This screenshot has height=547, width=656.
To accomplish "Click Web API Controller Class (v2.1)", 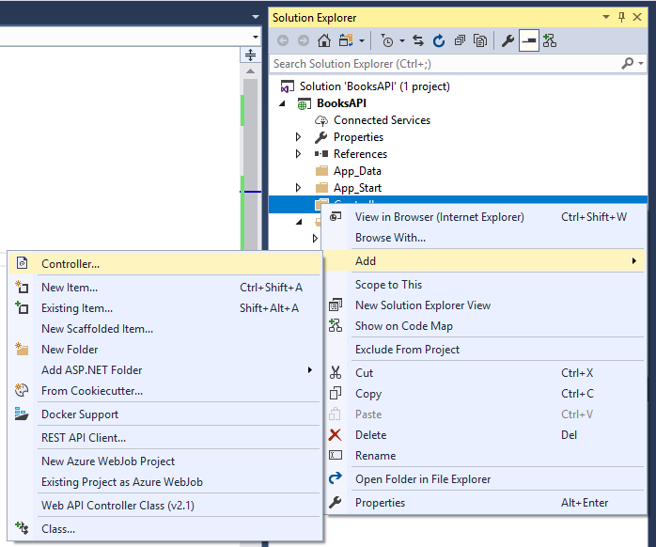I will [117, 506].
